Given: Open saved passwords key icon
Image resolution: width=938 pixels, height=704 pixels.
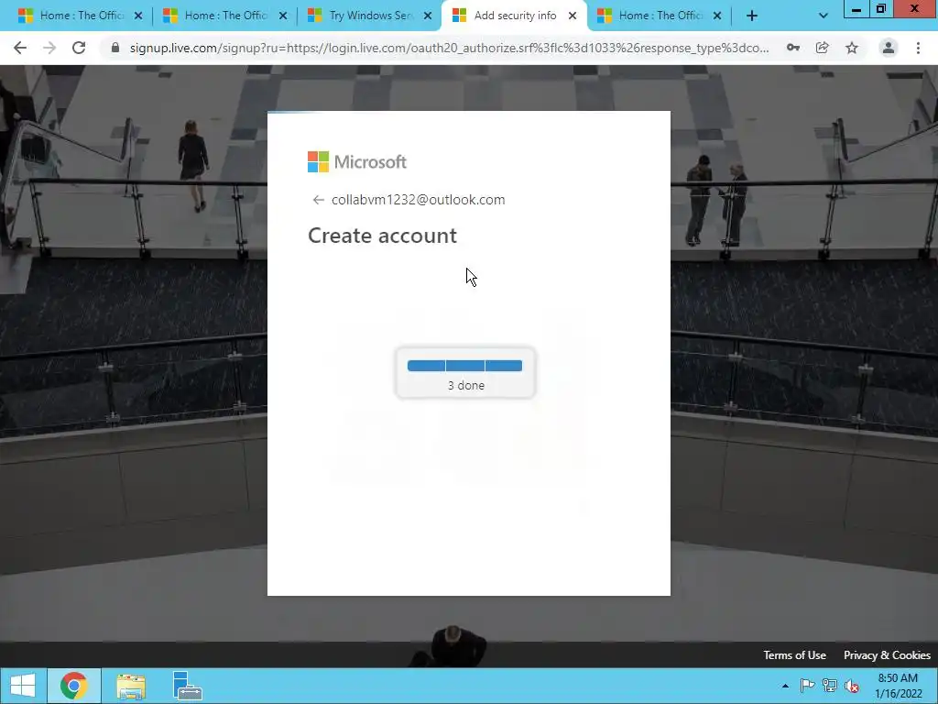Looking at the screenshot, I should coord(793,48).
